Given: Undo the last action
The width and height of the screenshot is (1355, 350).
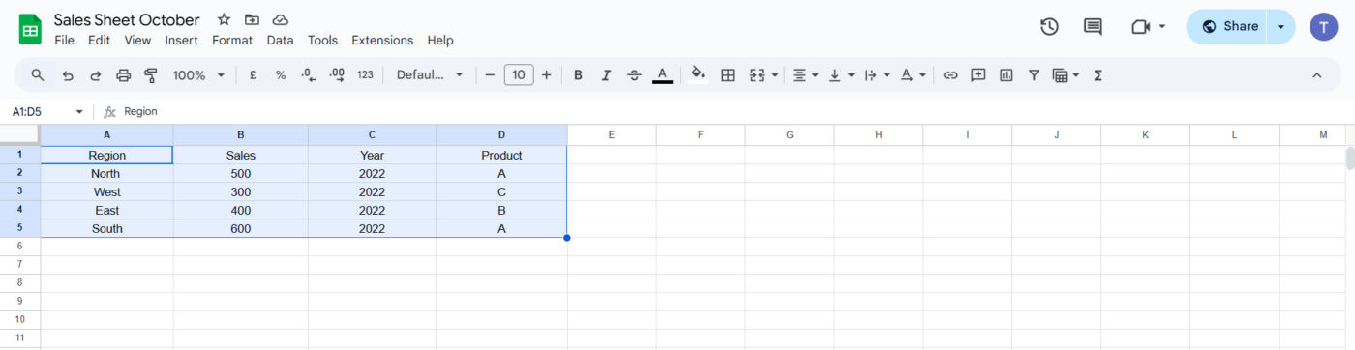Looking at the screenshot, I should [x=67, y=74].
